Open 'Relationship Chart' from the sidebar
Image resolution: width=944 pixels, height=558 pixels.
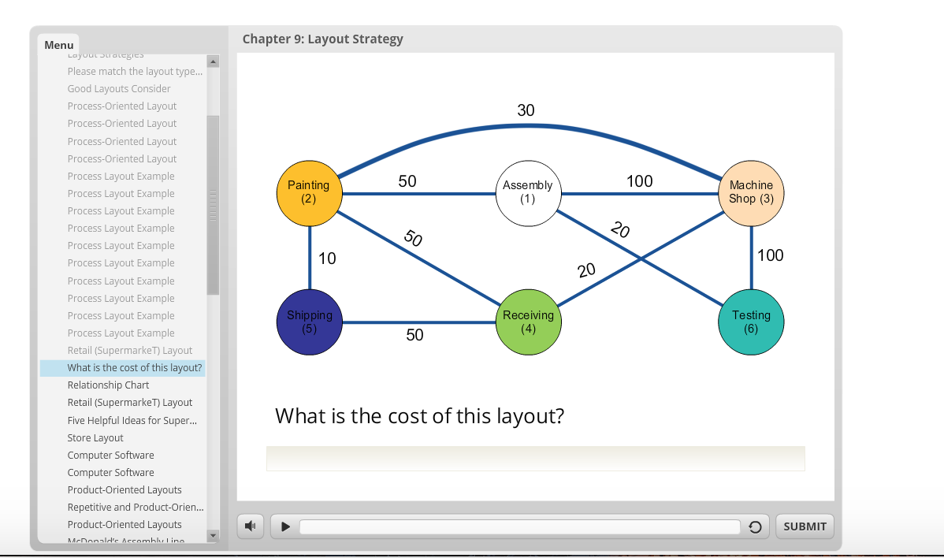pos(108,385)
